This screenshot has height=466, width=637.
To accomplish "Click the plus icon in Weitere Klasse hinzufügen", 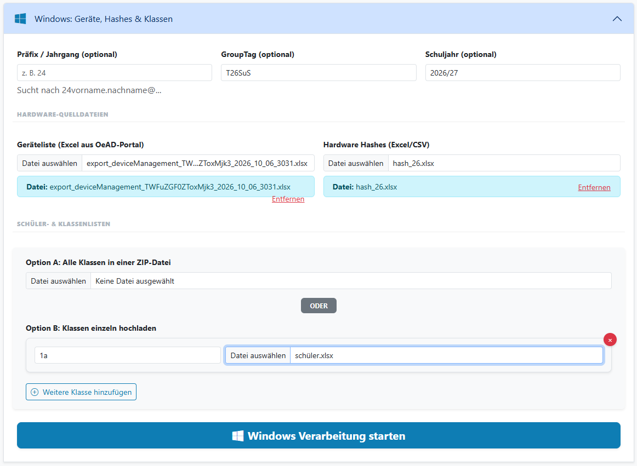I will point(35,392).
